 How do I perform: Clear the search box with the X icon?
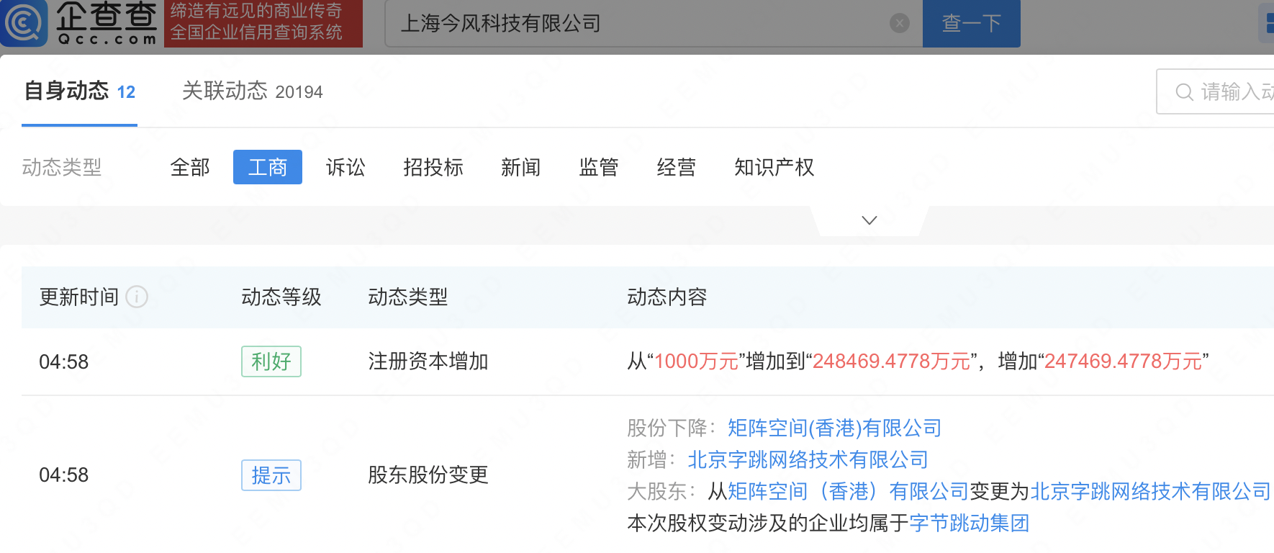pos(900,23)
